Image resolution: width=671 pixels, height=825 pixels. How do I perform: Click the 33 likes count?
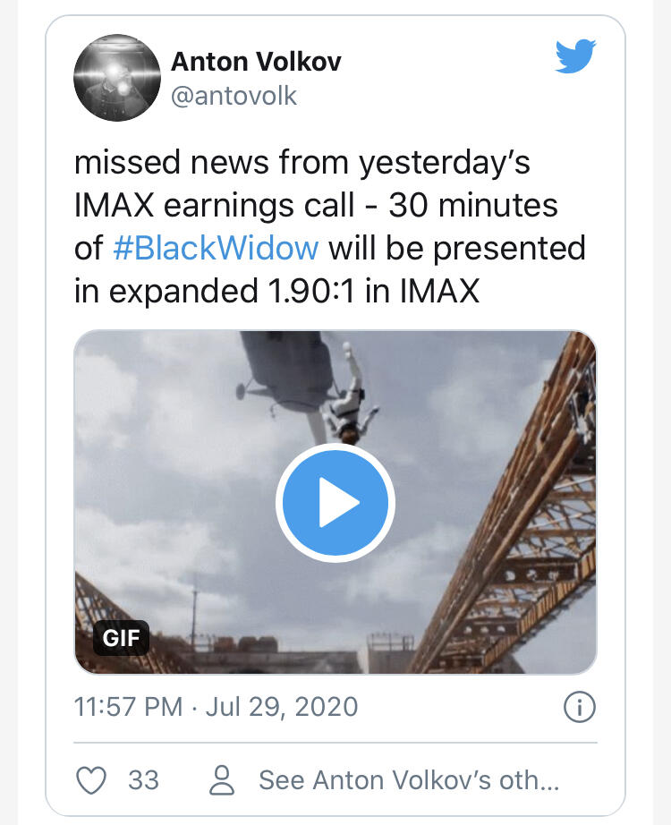tap(143, 780)
